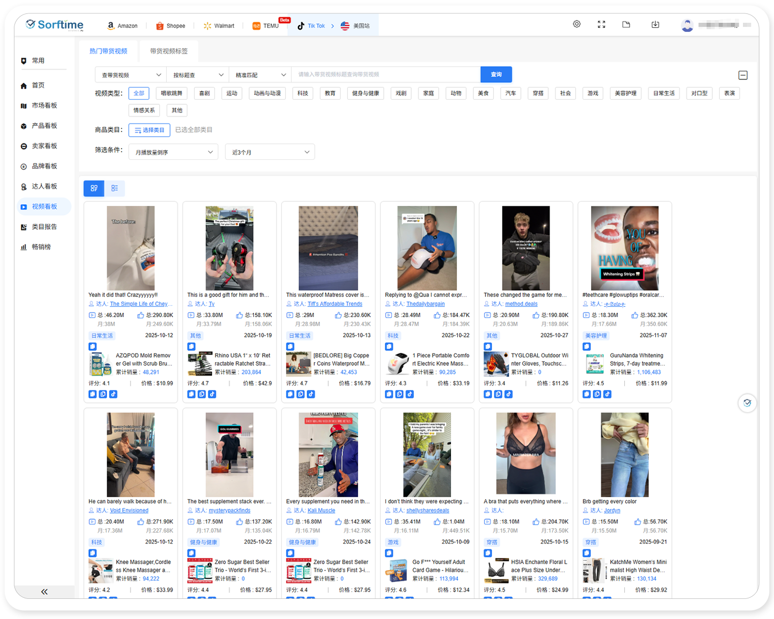The image size is (774, 619).
Task: Click the fullscreen expand icon
Action: [601, 24]
